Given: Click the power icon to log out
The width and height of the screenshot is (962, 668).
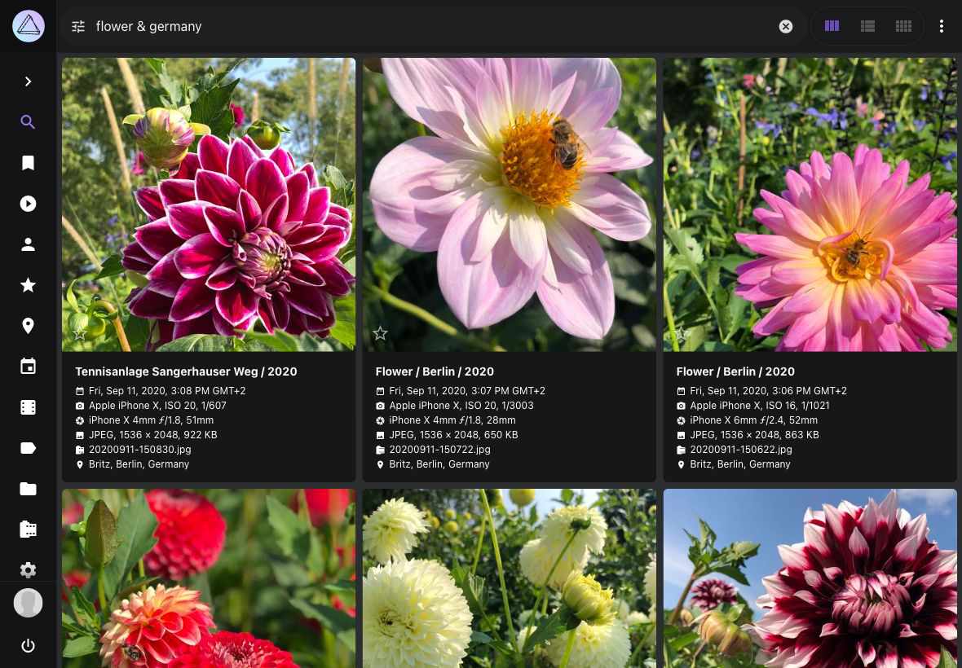Looking at the screenshot, I should coord(28,646).
